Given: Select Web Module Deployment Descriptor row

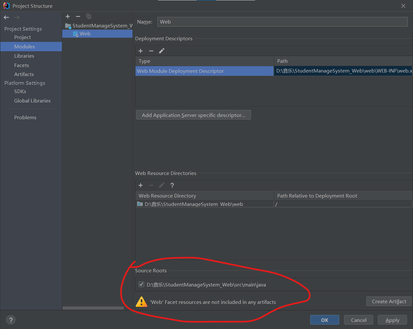Looking at the screenshot, I should pos(204,71).
